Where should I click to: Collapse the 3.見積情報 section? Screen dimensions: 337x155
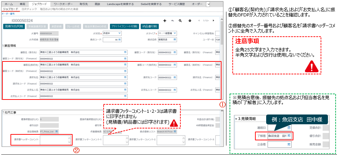[236, 119]
